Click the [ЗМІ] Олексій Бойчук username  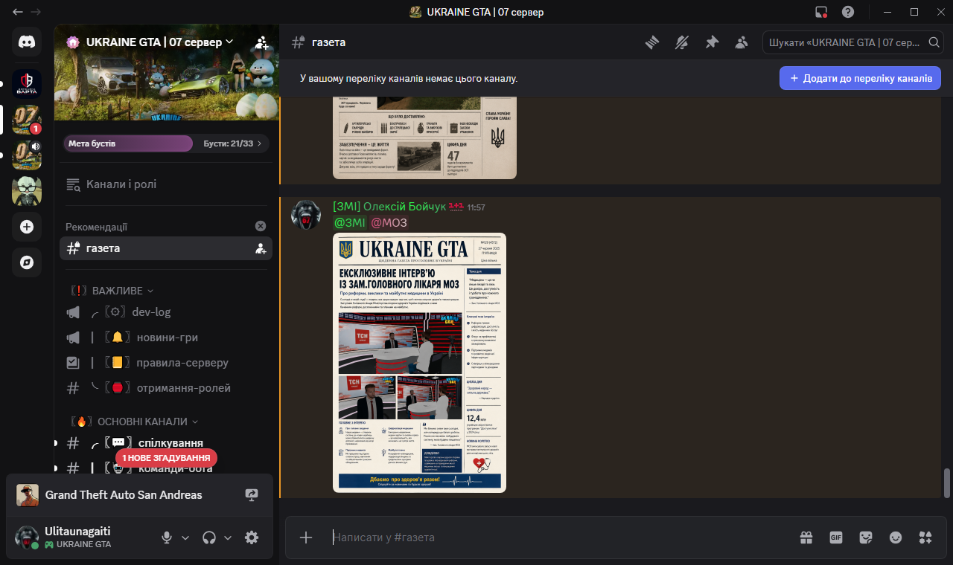[x=389, y=207]
